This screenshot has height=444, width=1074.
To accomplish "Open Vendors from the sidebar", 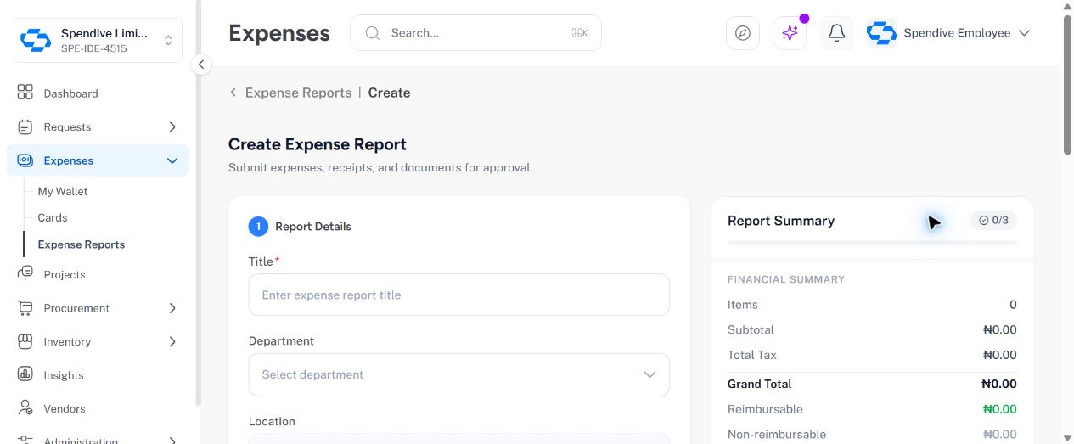I will (x=98, y=408).
